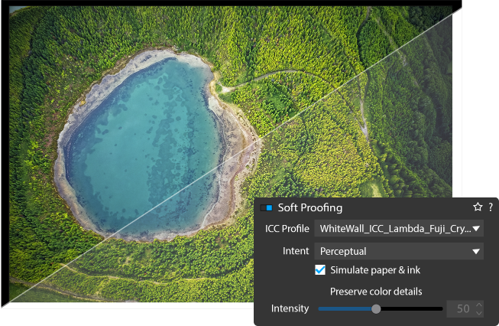The image size is (499, 326).
Task: Uncheck the Simulate paper & ink checkbox
Action: coord(320,270)
